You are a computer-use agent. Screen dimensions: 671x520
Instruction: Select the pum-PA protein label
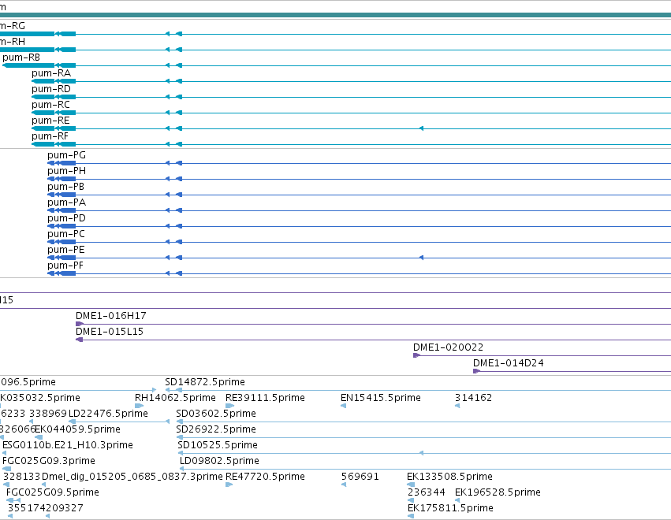tap(66, 202)
